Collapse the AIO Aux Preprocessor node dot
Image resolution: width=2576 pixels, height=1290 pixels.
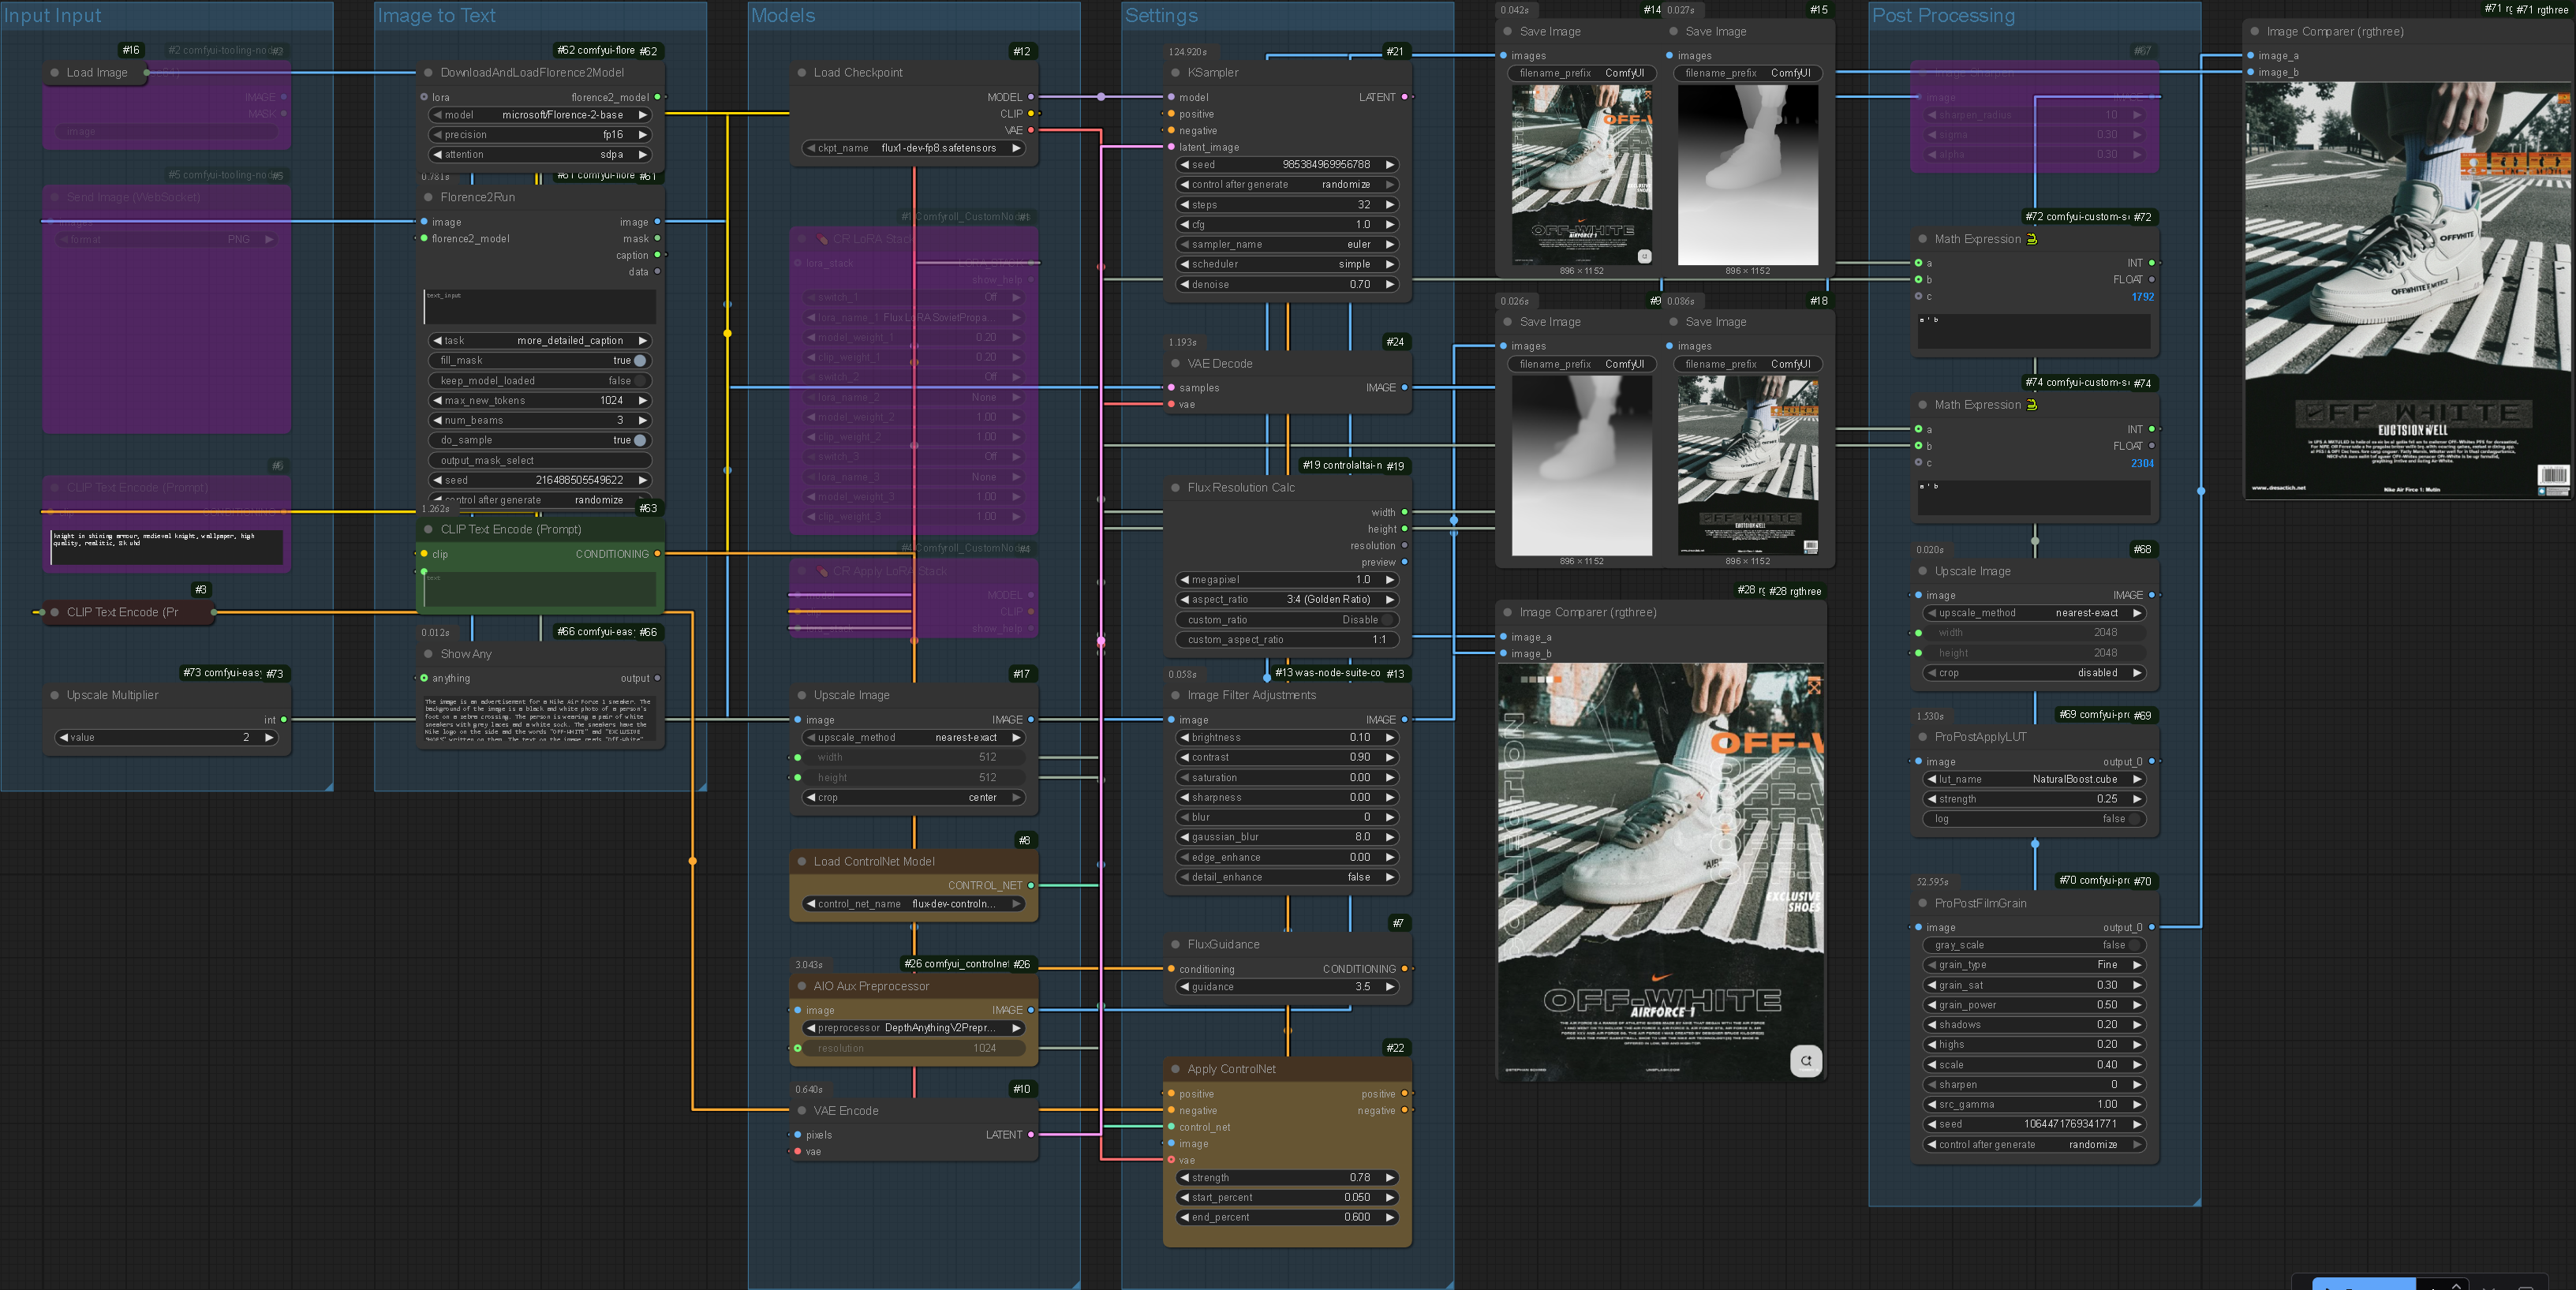coord(801,986)
